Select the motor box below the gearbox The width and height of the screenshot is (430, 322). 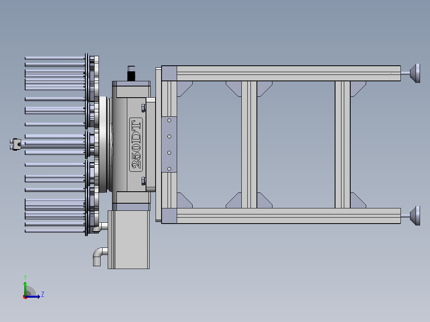pyautogui.click(x=128, y=240)
